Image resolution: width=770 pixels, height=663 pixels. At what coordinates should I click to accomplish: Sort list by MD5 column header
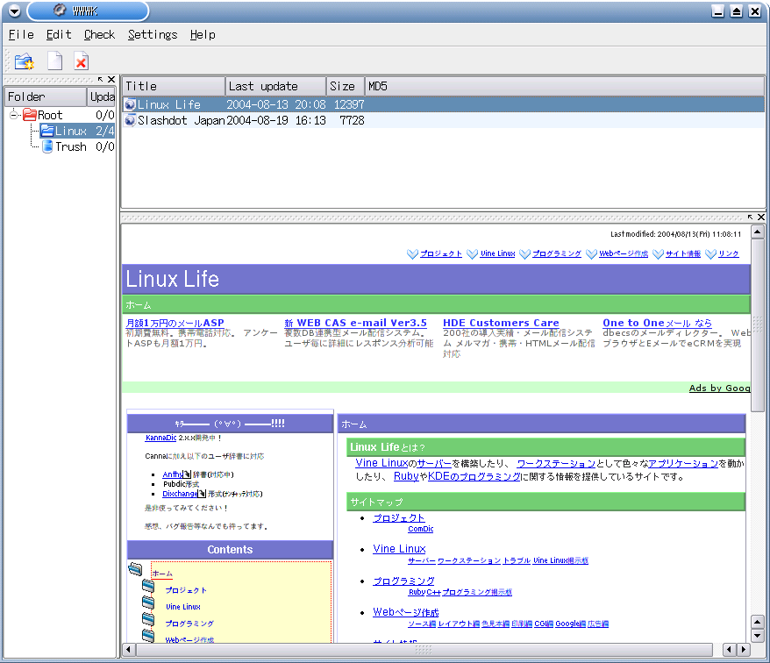tap(565, 87)
